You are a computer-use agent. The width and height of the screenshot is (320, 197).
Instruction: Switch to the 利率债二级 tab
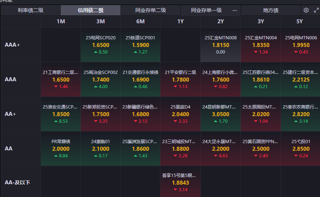pos(30,10)
